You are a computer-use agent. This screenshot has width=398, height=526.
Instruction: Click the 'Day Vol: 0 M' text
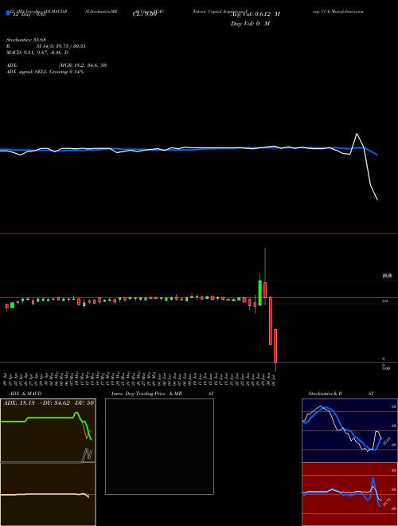pyautogui.click(x=250, y=24)
